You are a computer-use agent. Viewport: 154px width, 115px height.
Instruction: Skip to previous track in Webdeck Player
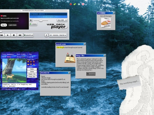(x=2, y=35)
